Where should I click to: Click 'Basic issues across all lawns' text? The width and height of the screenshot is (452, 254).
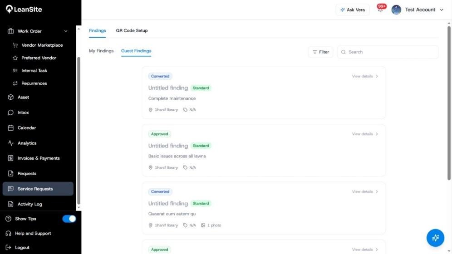(x=177, y=156)
